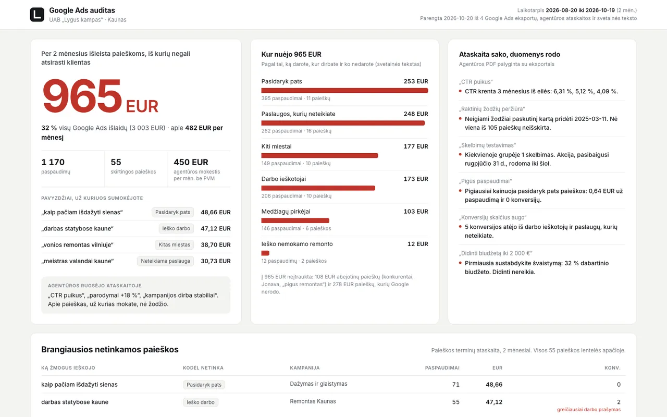Screen dimensions: 667x417
Task: Click the Medžiagų pirkėjai bar
Action: (295, 220)
